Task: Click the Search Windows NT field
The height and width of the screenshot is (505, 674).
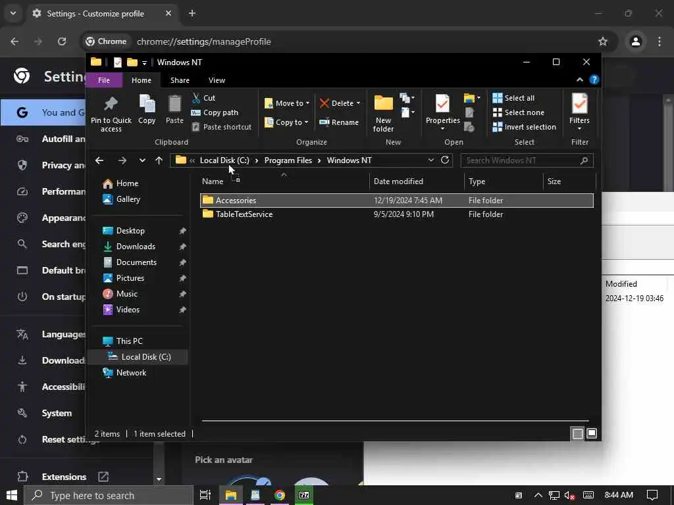Action: coord(527,160)
